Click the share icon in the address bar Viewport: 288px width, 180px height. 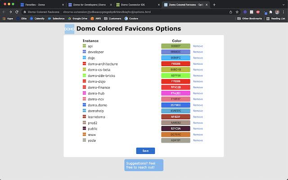231,12
